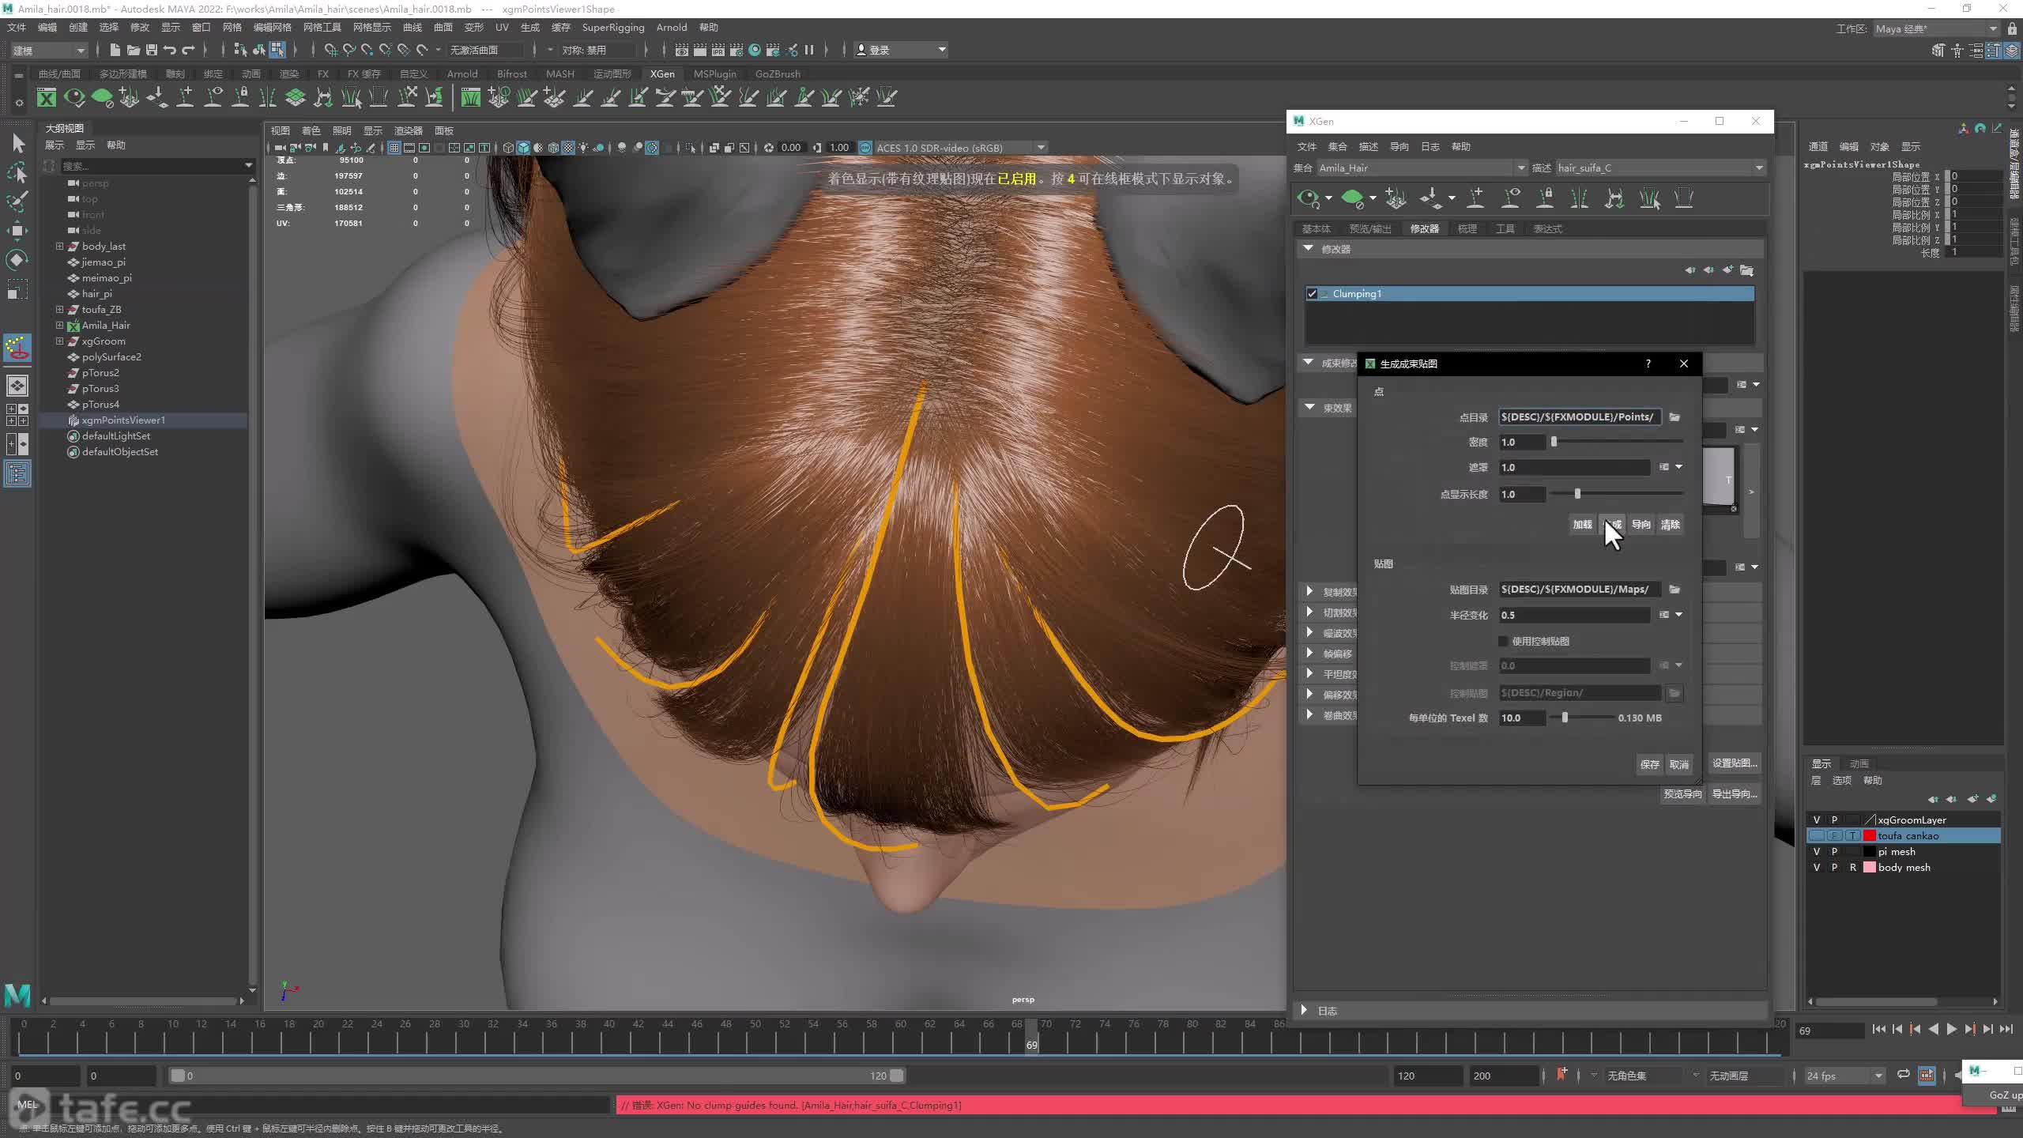Screen dimensions: 2023x1138
Task: Click the XGen preview eye icon in XGen window
Action: (x=1309, y=198)
